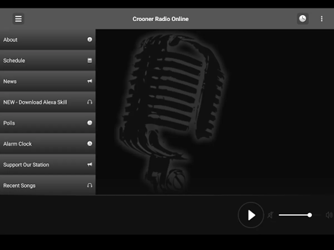Start radio playback with the play button
The height and width of the screenshot is (250, 334).
(251, 215)
